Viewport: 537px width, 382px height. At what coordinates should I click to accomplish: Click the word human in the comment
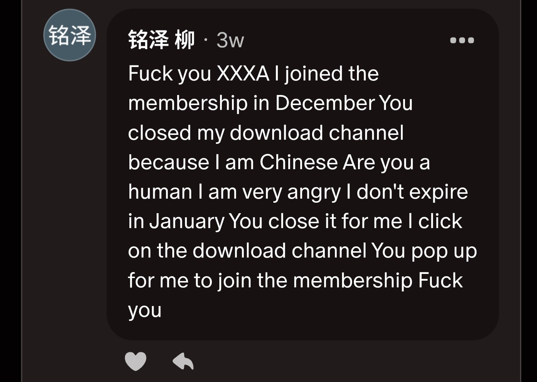coord(160,192)
